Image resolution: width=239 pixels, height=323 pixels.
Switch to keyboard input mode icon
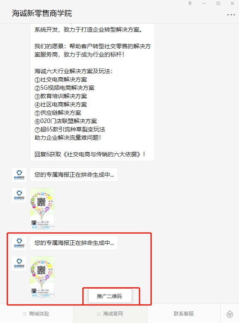tap(230, 314)
